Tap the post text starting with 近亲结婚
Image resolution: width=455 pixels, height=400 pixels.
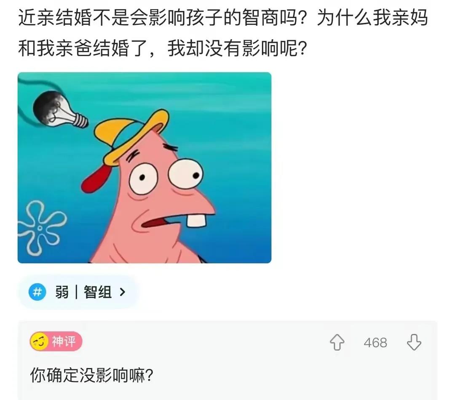click(x=223, y=17)
